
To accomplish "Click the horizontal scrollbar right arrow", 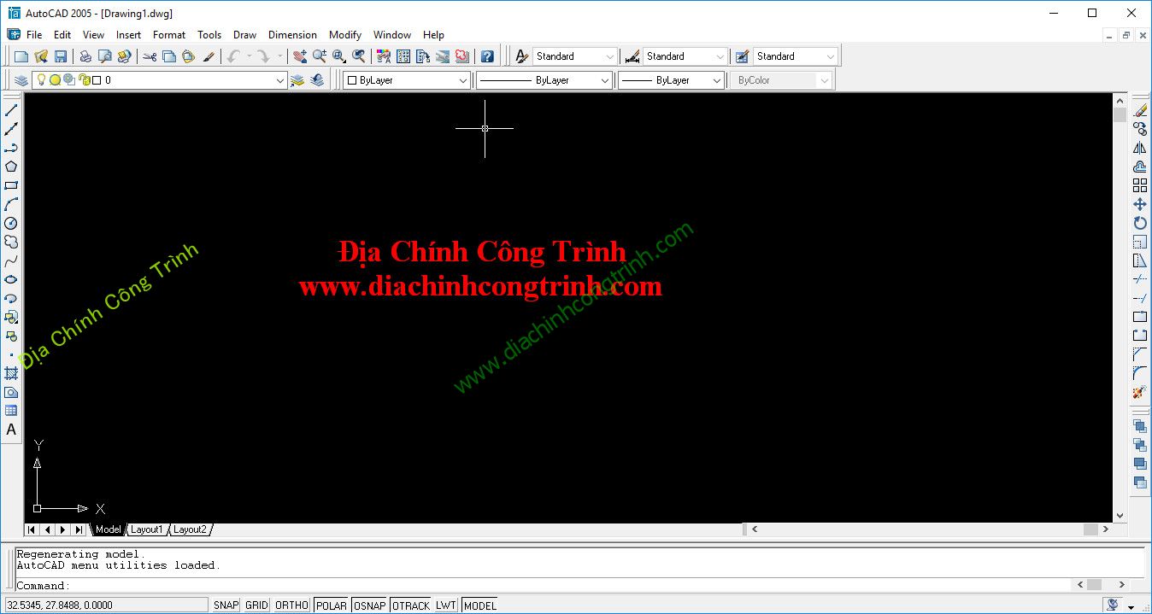I will [x=1106, y=529].
